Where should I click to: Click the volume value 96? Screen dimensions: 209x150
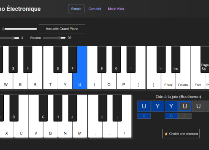pyautogui.click(x=69, y=38)
